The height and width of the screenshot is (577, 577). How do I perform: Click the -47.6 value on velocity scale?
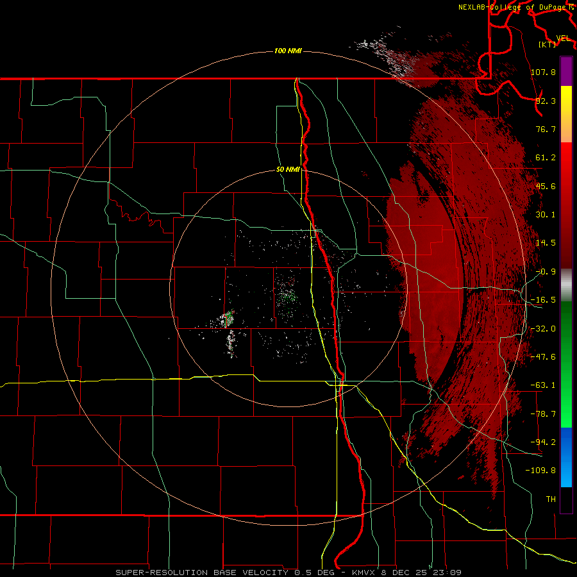click(x=543, y=357)
